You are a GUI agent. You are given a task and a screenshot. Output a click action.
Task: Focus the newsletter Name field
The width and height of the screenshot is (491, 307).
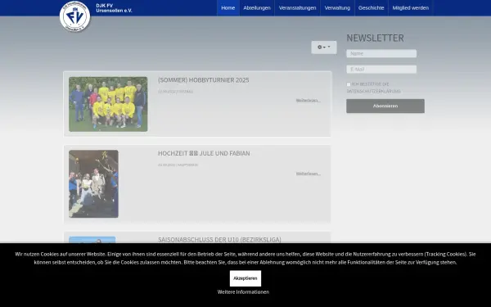pyautogui.click(x=381, y=53)
